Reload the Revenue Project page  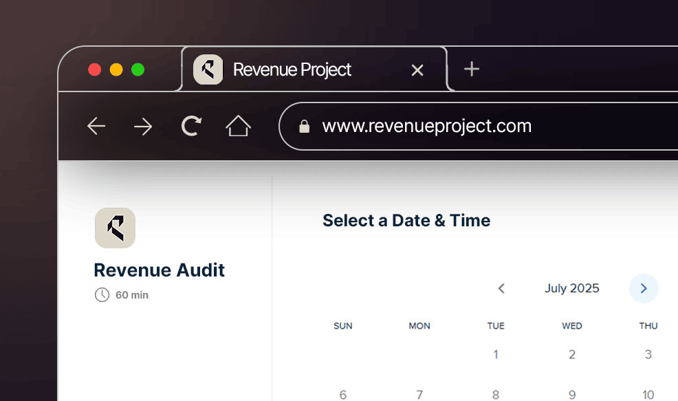click(x=190, y=126)
